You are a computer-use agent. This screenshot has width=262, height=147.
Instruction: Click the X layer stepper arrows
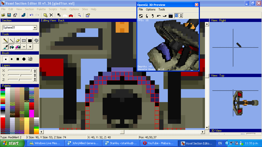point(35,71)
